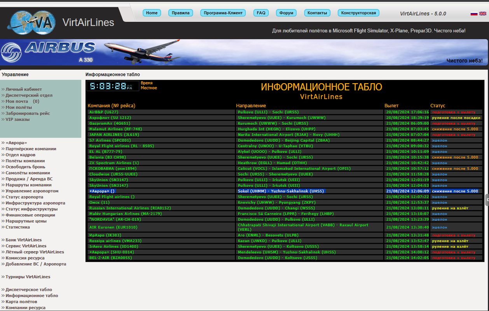Image resolution: width=489 pixels, height=311 pixels.
Task: Click Kazan (UWKD) - Pulkovo (ULLI) route
Action: coord(269,241)
